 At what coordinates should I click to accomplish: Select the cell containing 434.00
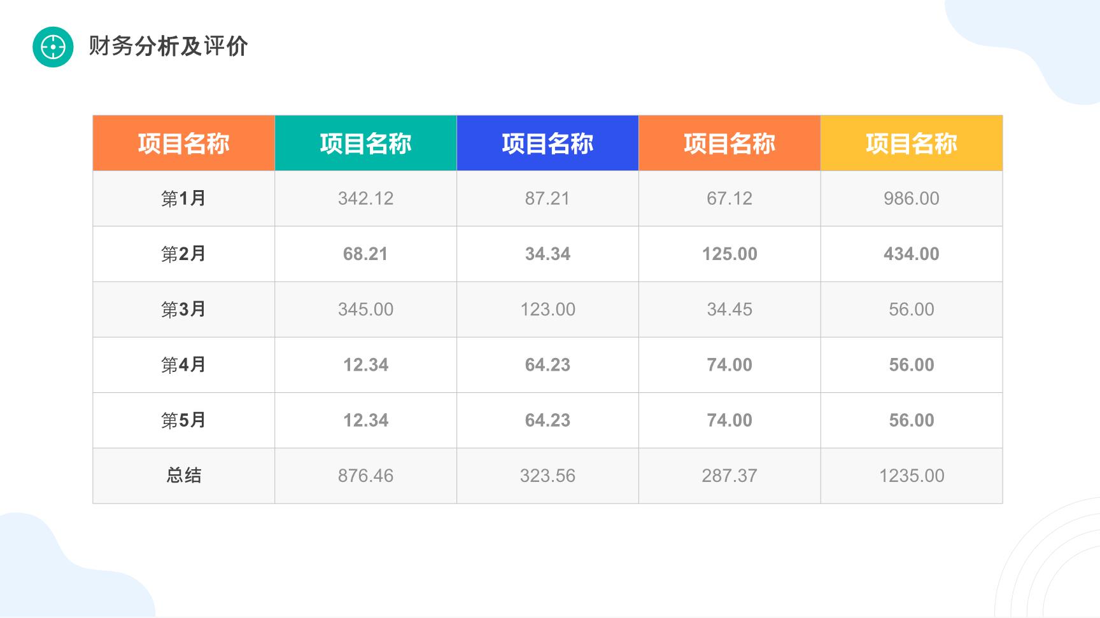coord(912,254)
